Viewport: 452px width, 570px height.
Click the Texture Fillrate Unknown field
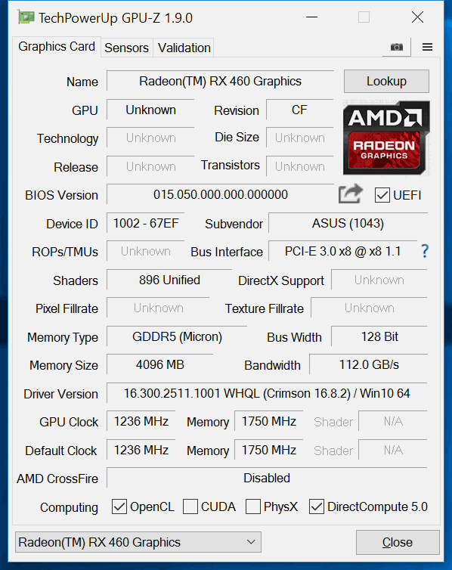[x=369, y=308]
